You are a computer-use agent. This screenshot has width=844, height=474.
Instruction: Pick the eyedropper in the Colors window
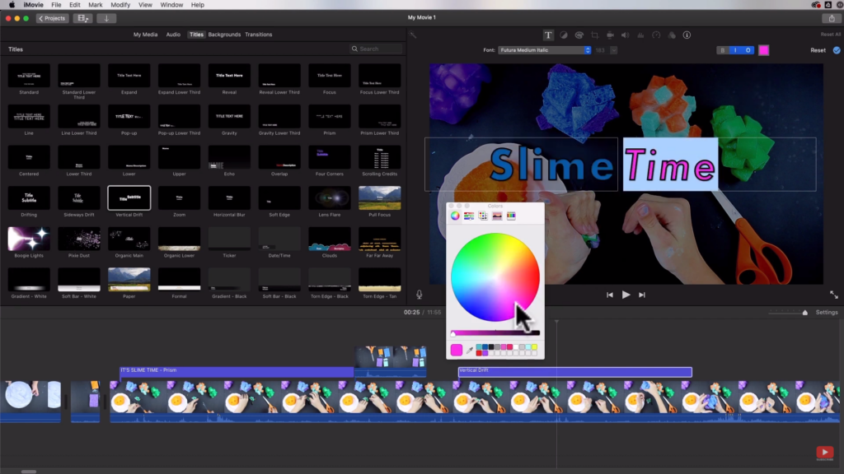click(x=469, y=351)
